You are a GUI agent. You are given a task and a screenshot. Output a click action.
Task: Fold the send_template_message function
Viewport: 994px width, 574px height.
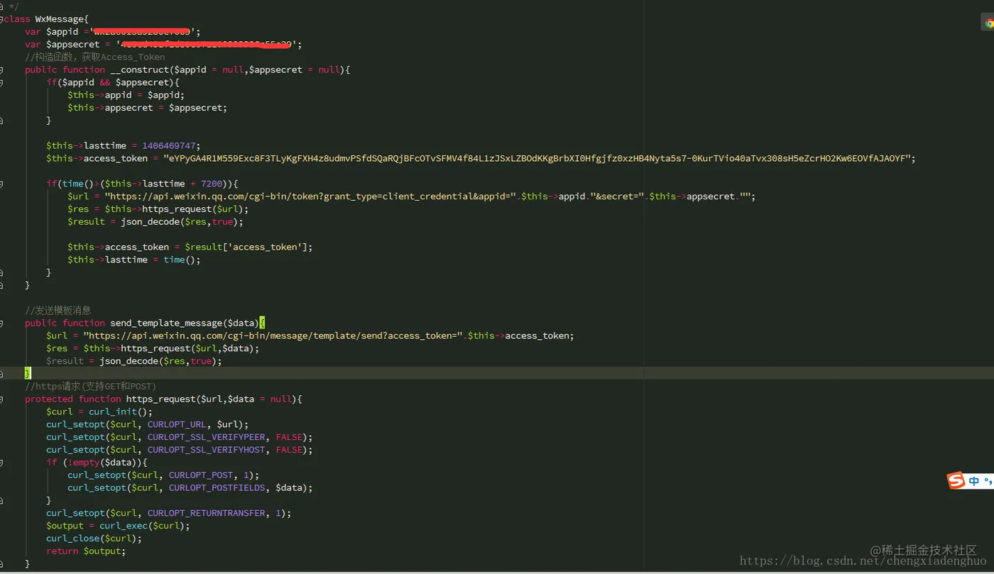click(x=1, y=323)
